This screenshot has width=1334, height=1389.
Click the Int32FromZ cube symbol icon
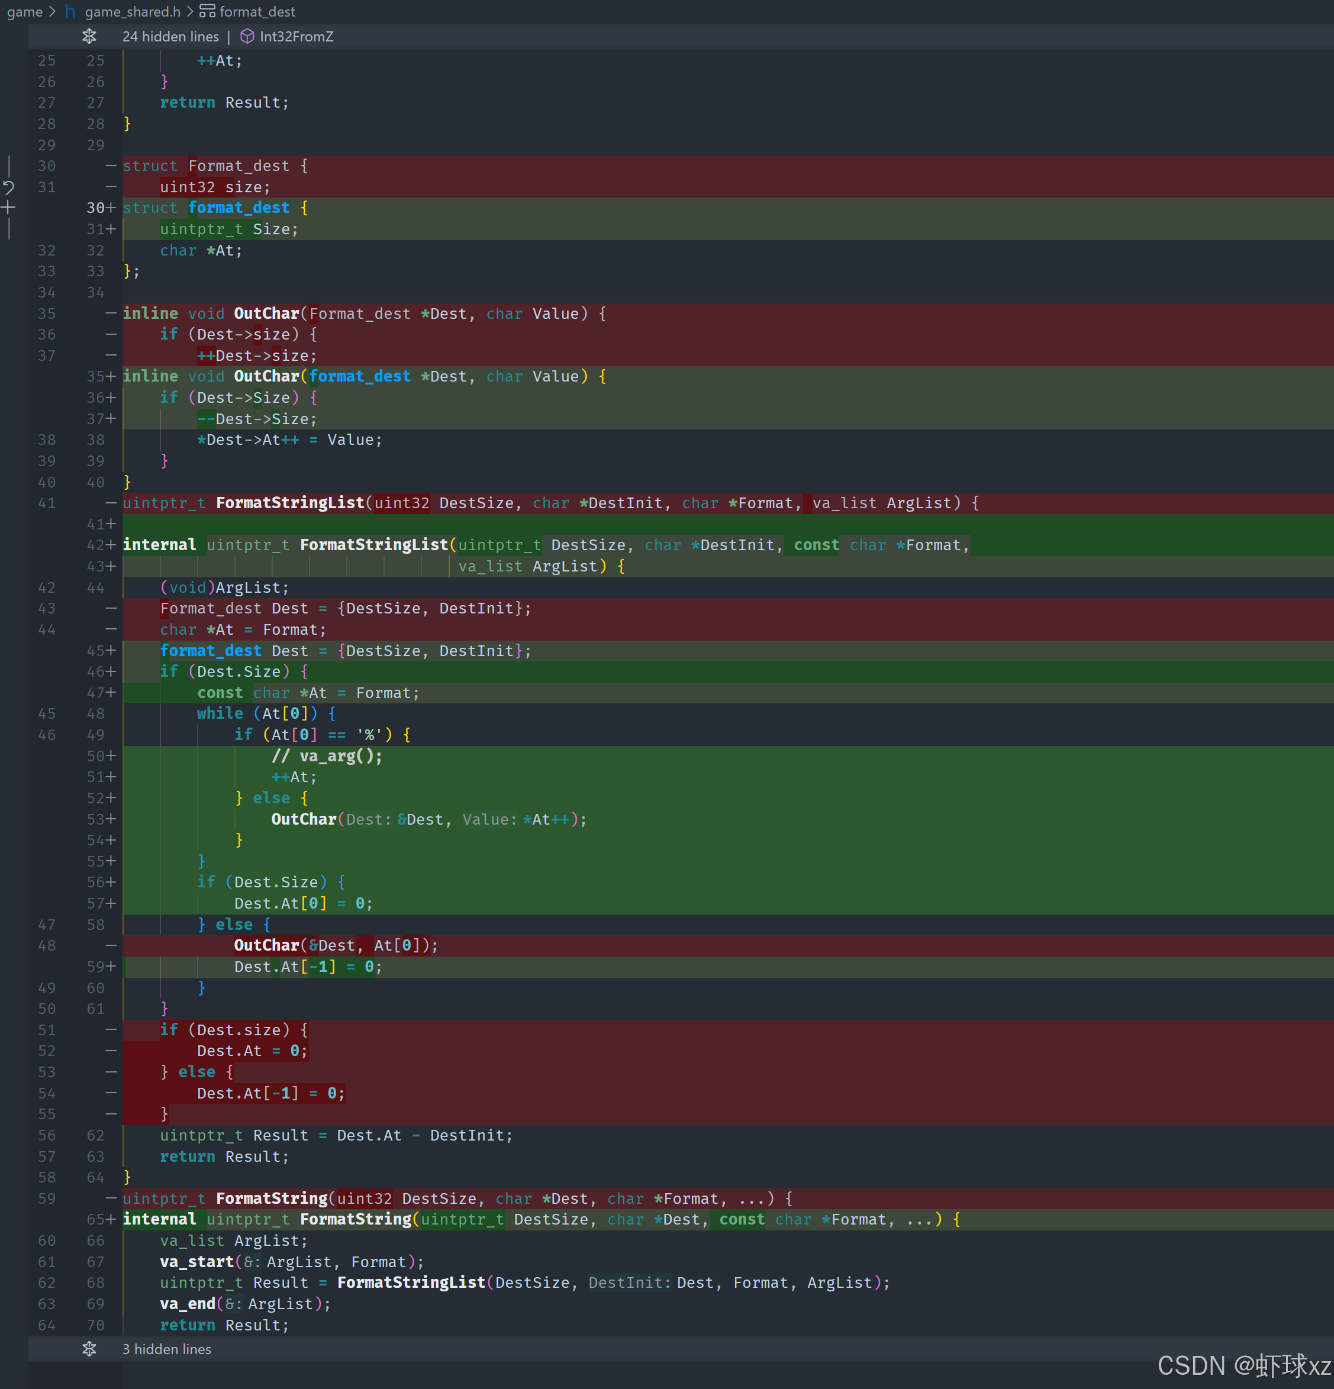tap(247, 37)
